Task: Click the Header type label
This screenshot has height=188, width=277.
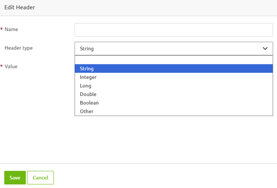Action: pyautogui.click(x=18, y=48)
